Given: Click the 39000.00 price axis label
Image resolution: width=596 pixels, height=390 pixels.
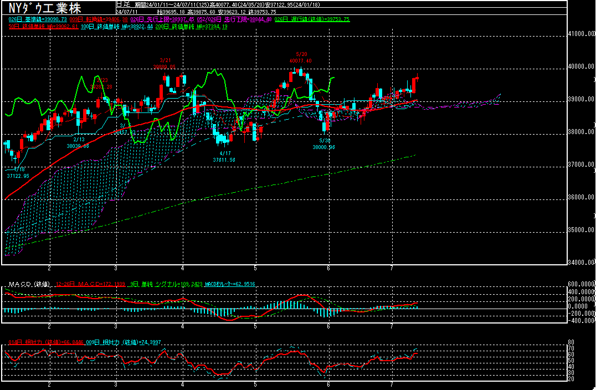Looking at the screenshot, I should click(581, 99).
